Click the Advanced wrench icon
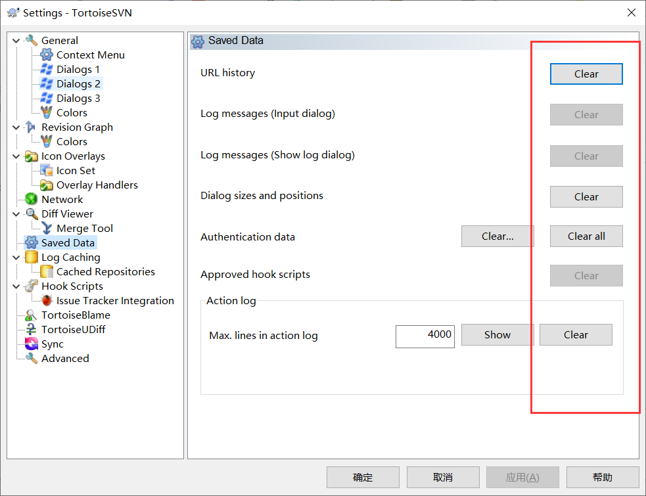Screen dimensions: 646x496 (32, 358)
